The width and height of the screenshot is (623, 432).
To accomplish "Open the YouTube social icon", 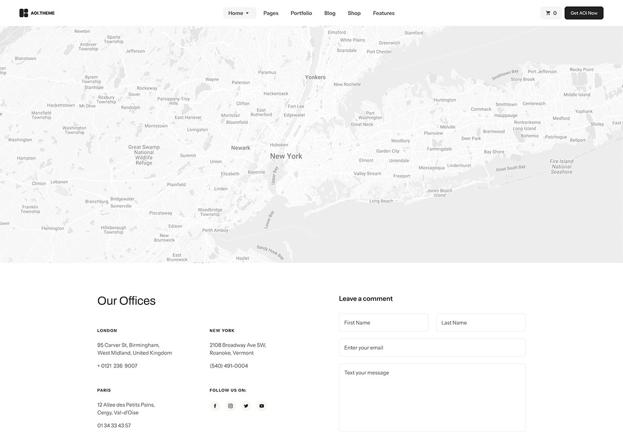I will point(262,406).
